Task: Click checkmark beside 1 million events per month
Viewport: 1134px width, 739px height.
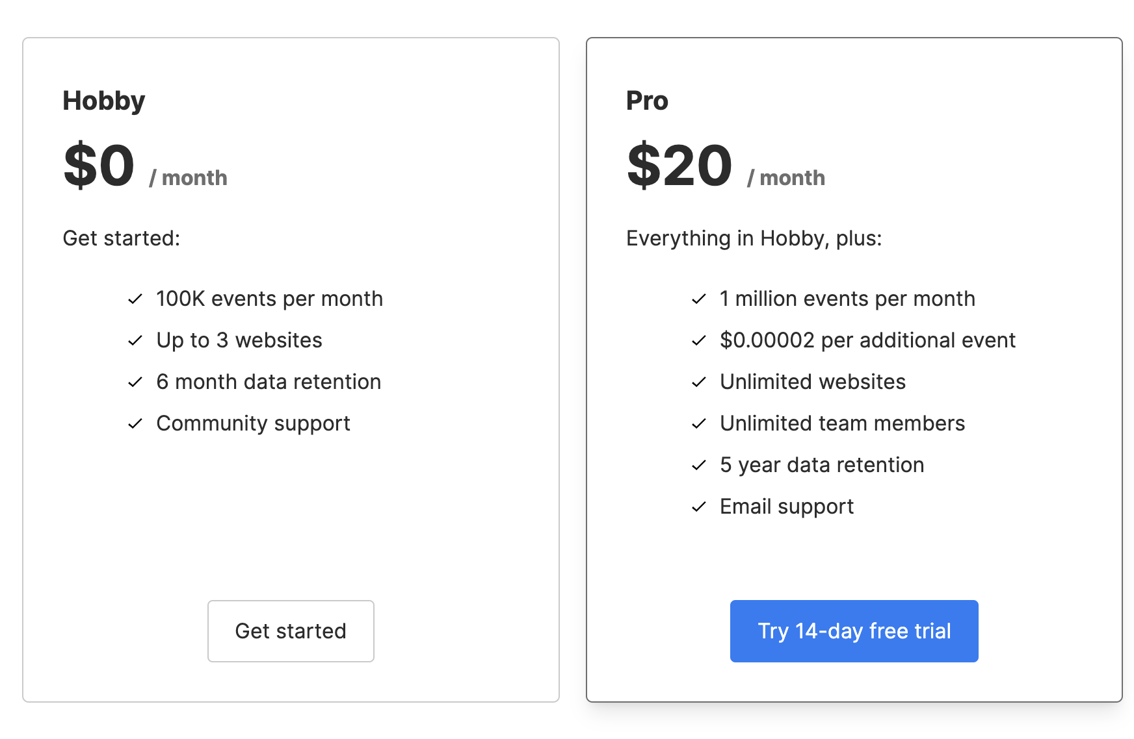Action: click(699, 299)
